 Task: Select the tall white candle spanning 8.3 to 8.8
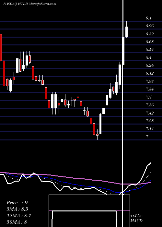123,51
